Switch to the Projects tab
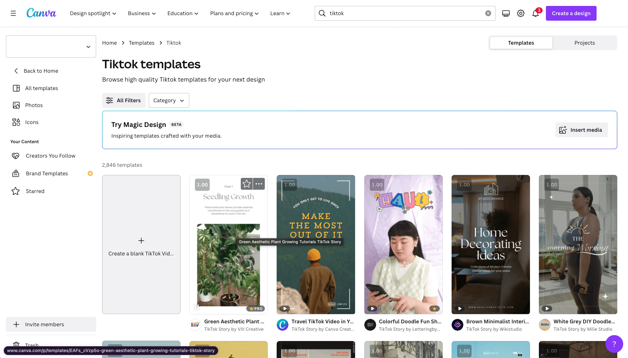 point(585,43)
